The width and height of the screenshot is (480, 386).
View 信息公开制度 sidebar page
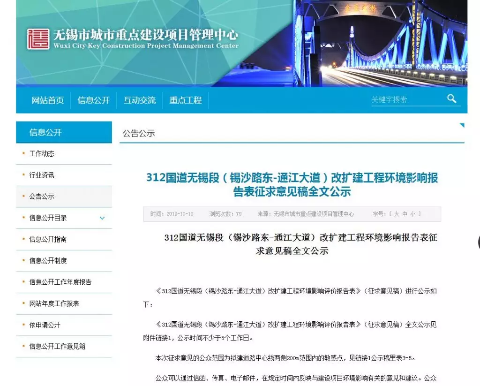coord(48,261)
